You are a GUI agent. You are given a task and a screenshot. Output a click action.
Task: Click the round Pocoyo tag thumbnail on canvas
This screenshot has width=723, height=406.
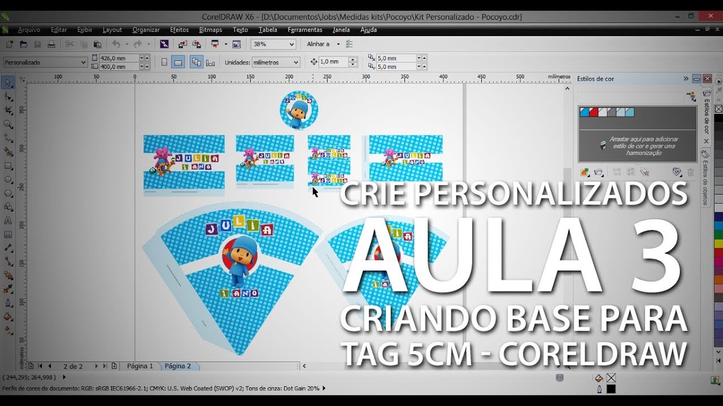(x=299, y=110)
